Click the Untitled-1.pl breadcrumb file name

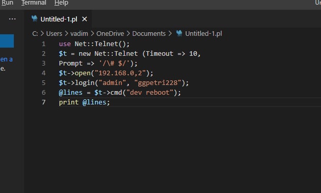tap(204, 33)
